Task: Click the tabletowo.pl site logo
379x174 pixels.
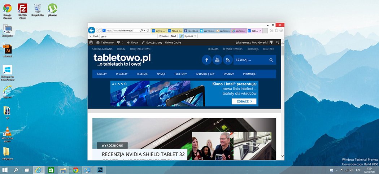Action: pos(122,60)
